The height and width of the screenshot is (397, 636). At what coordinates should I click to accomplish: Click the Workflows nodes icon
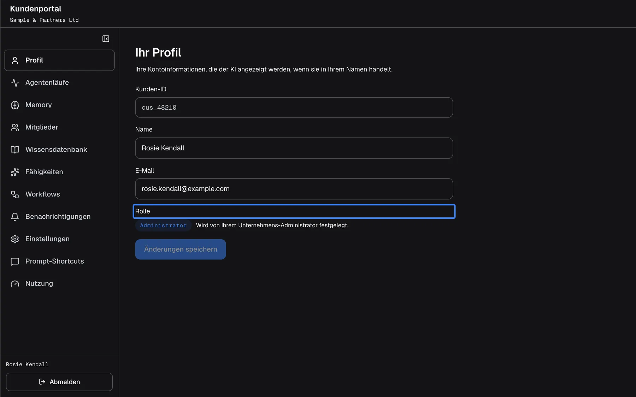click(15, 194)
